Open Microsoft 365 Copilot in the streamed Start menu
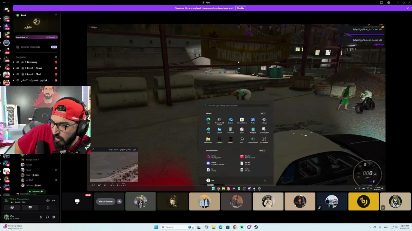Image resolution: width=412 pixels, height=231 pixels. click(220, 121)
